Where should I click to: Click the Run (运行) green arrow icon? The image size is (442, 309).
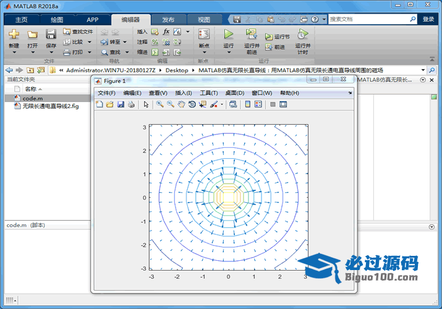(x=229, y=33)
